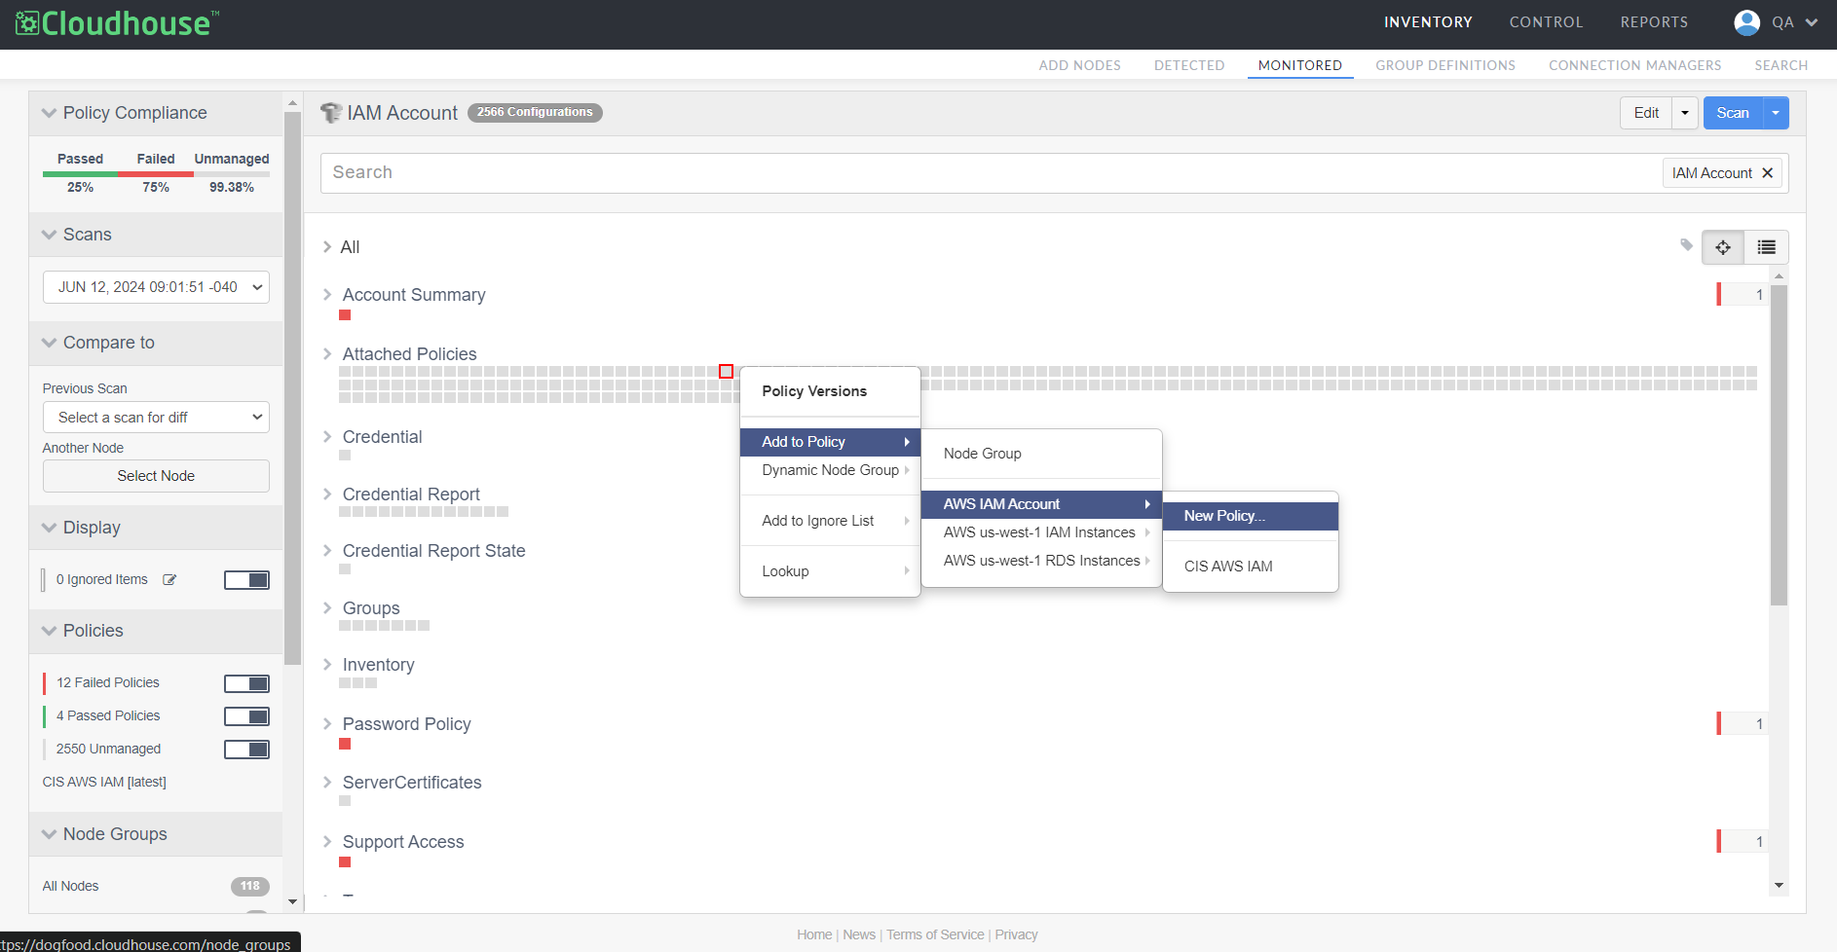This screenshot has height=952, width=1837.
Task: Choose Add to Ignore List entry
Action: point(830,521)
